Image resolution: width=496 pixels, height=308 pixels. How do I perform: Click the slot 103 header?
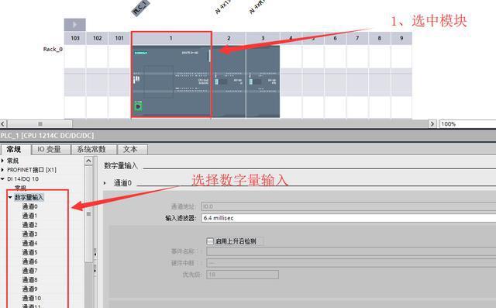click(75, 38)
